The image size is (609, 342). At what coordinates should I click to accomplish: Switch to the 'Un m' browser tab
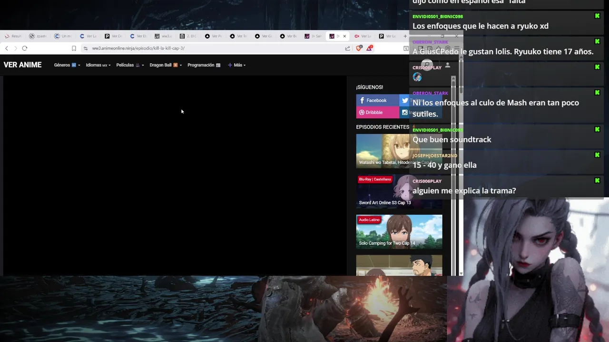click(x=63, y=36)
